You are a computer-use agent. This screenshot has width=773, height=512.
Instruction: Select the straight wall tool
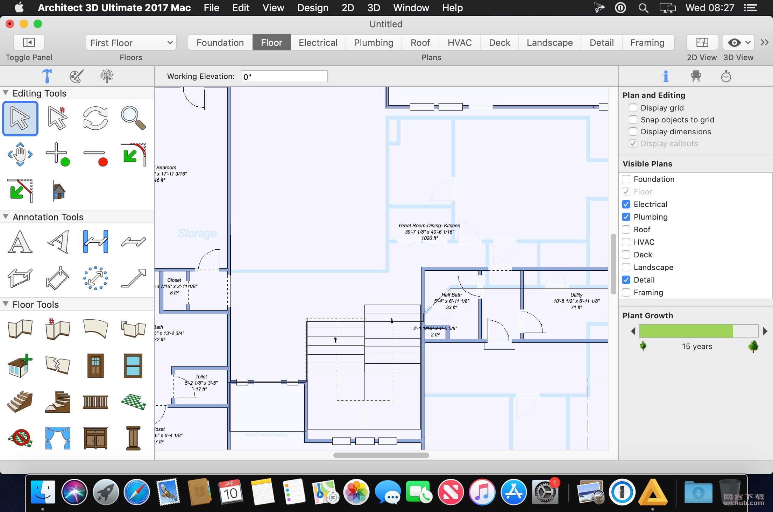(x=20, y=329)
